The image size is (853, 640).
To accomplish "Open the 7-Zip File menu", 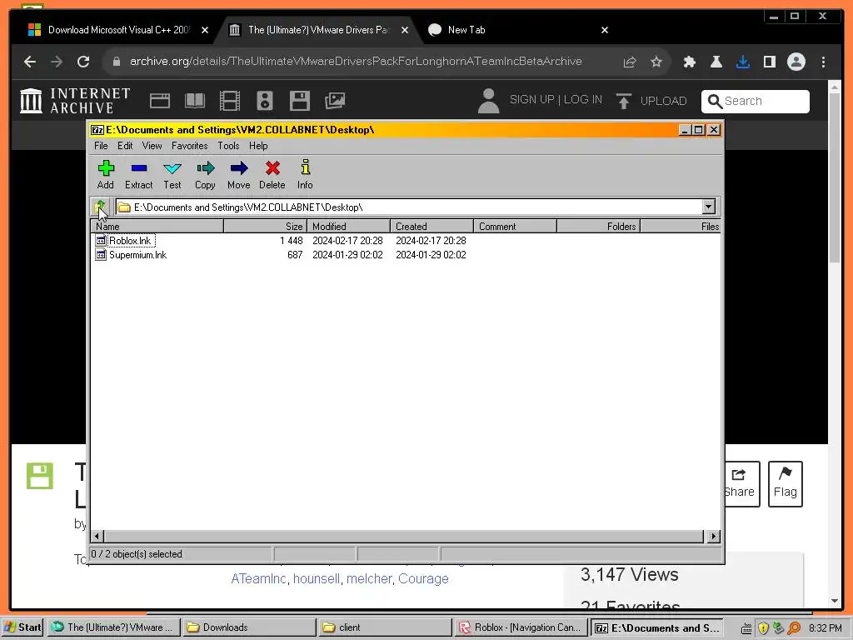I will 101,146.
